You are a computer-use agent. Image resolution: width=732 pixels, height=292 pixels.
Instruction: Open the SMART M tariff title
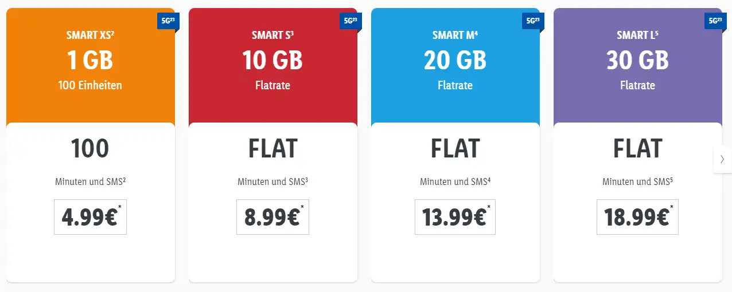(455, 35)
